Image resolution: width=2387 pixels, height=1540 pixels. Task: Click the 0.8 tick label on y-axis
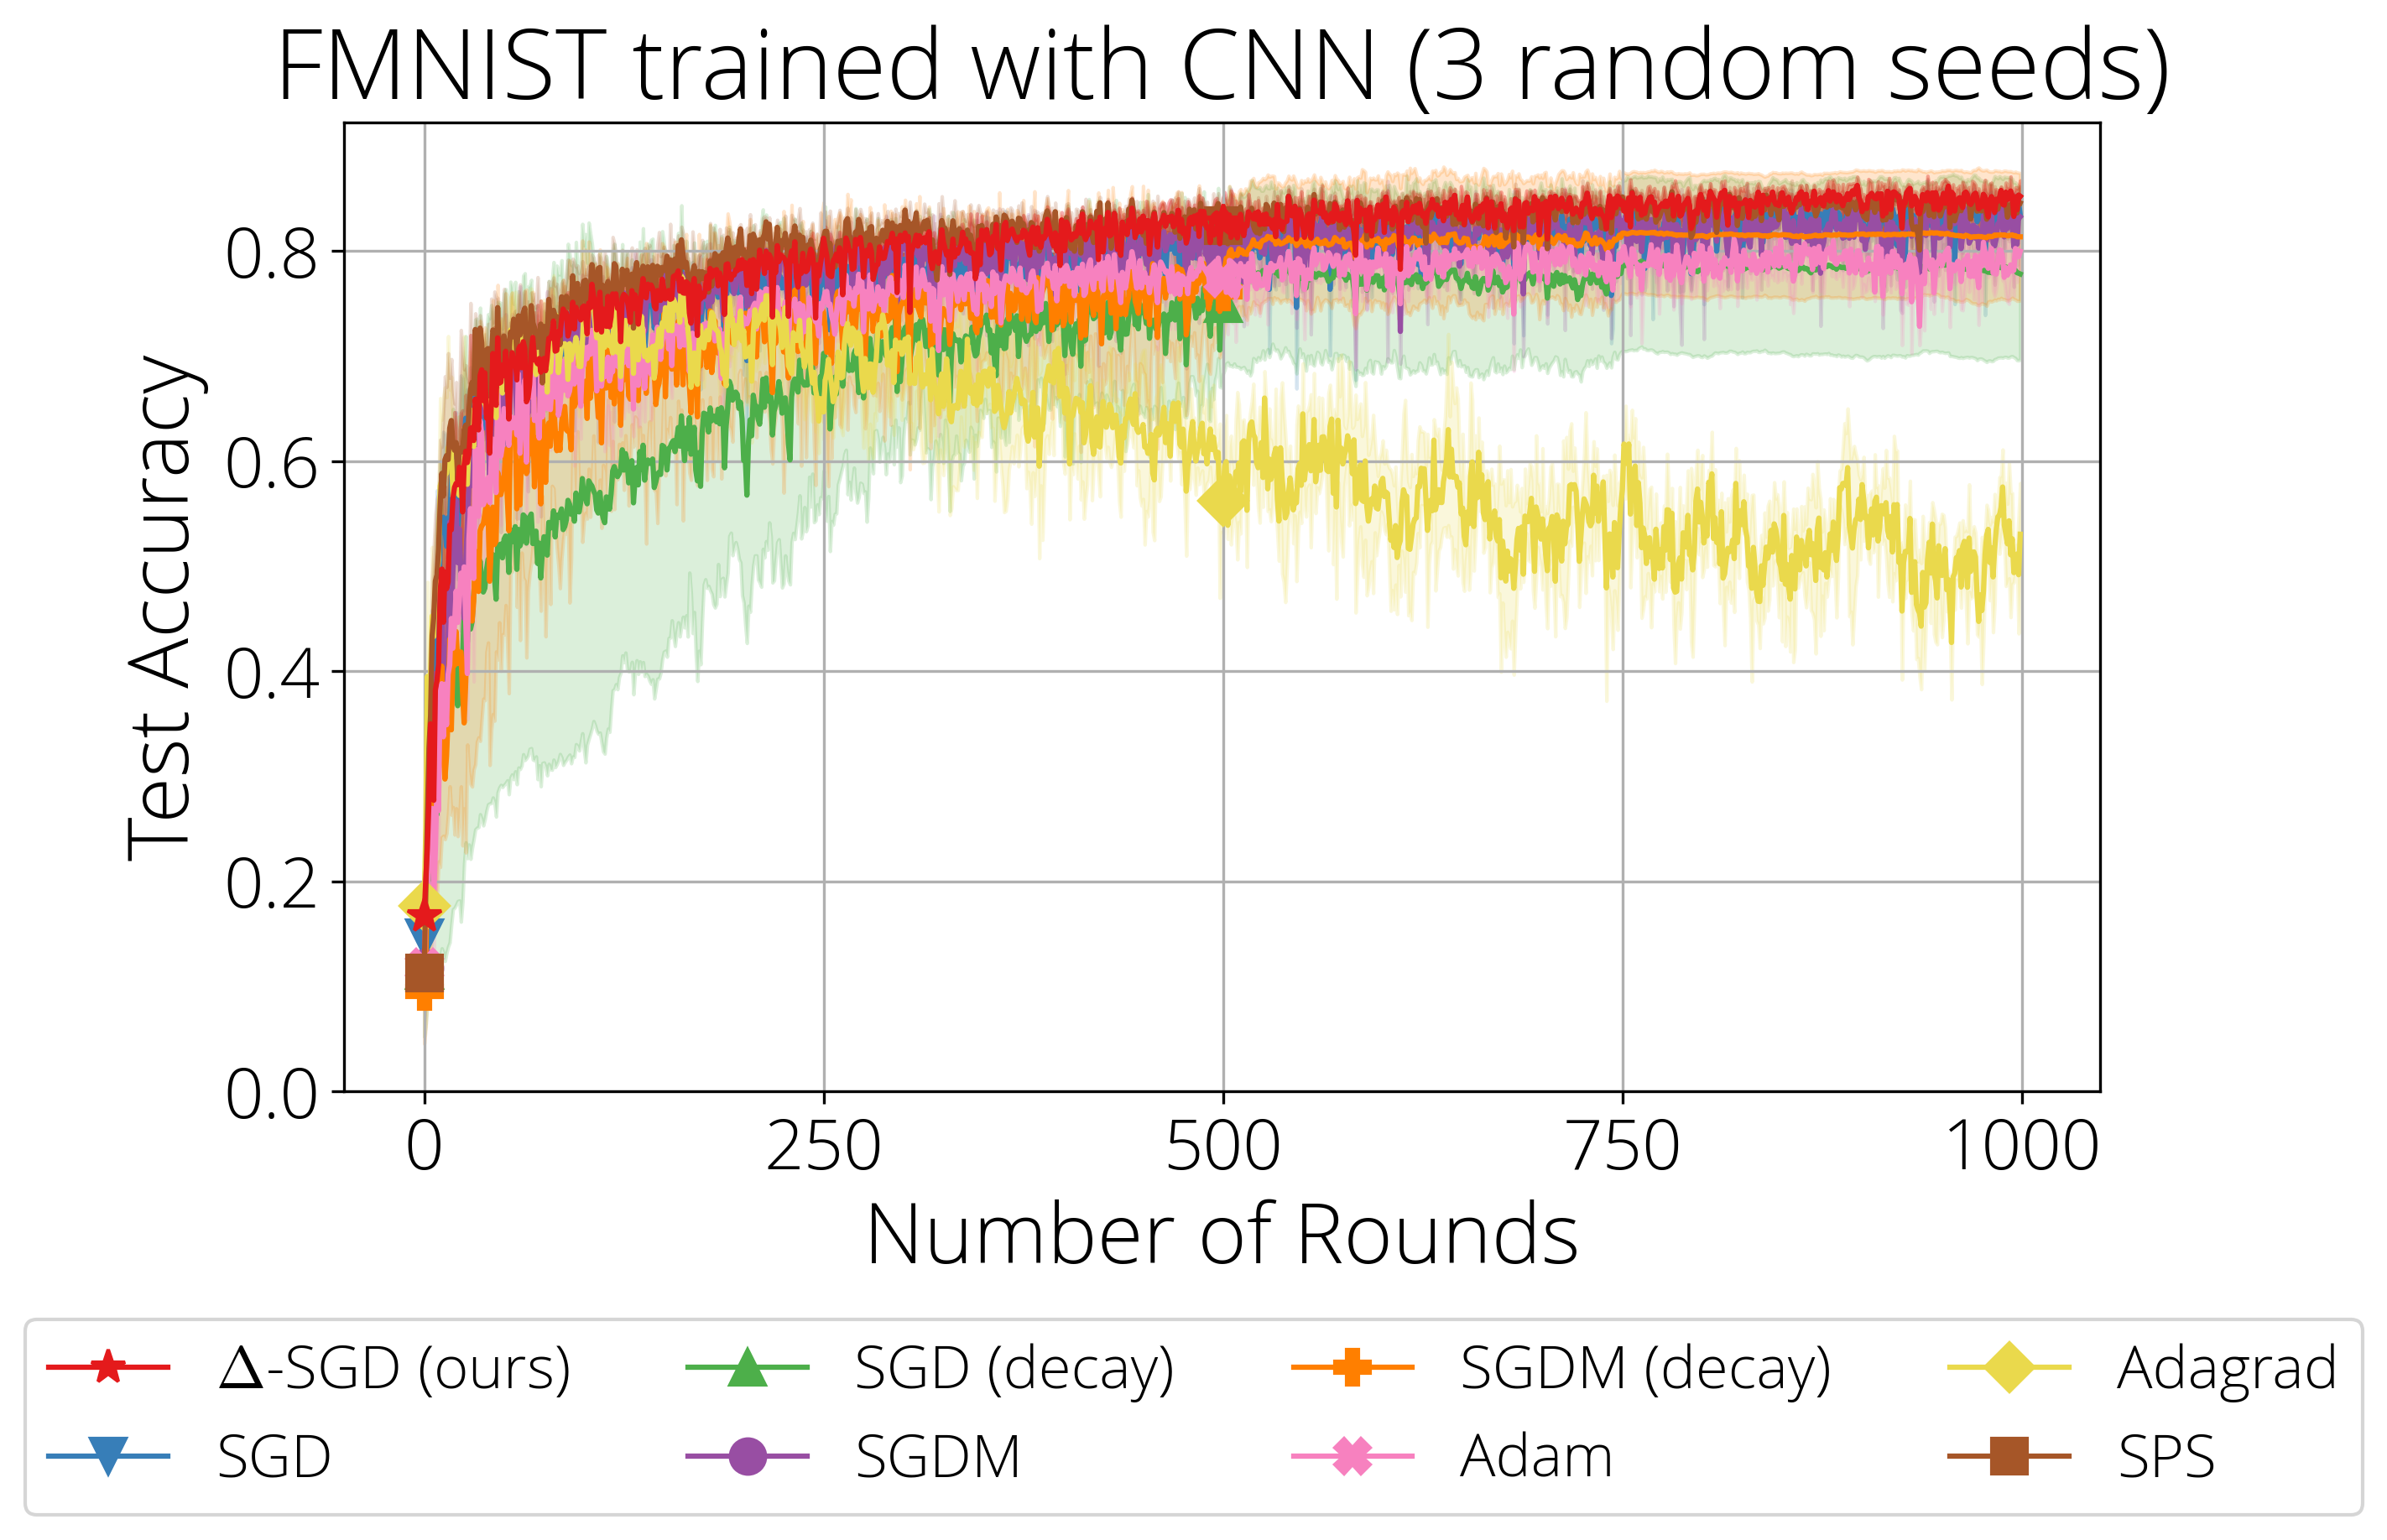271,254
